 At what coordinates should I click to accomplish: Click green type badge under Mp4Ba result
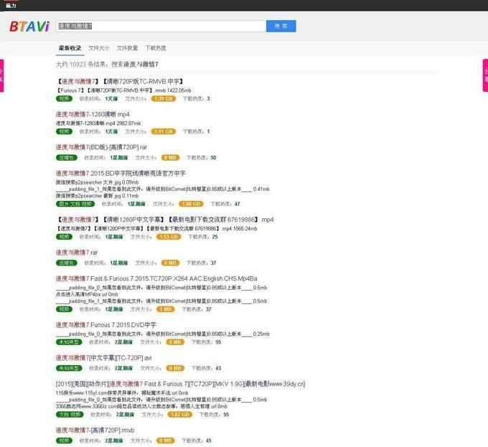pyautogui.click(x=64, y=309)
